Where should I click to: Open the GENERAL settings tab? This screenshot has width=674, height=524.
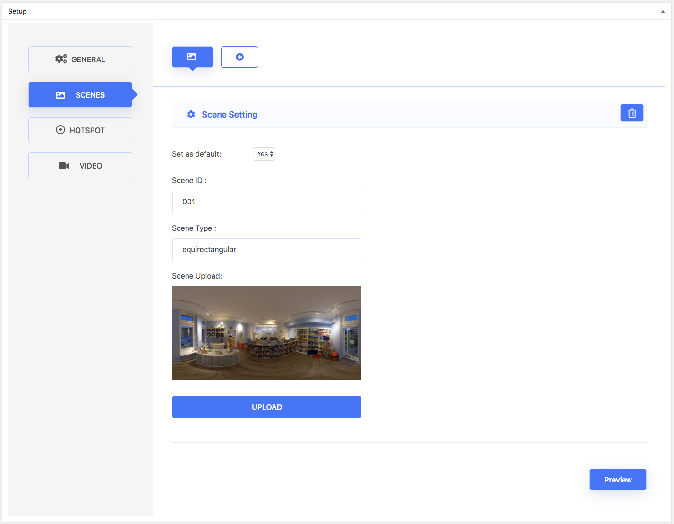[x=80, y=59]
